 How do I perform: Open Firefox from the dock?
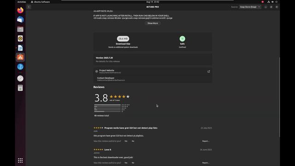[x=20, y=10]
